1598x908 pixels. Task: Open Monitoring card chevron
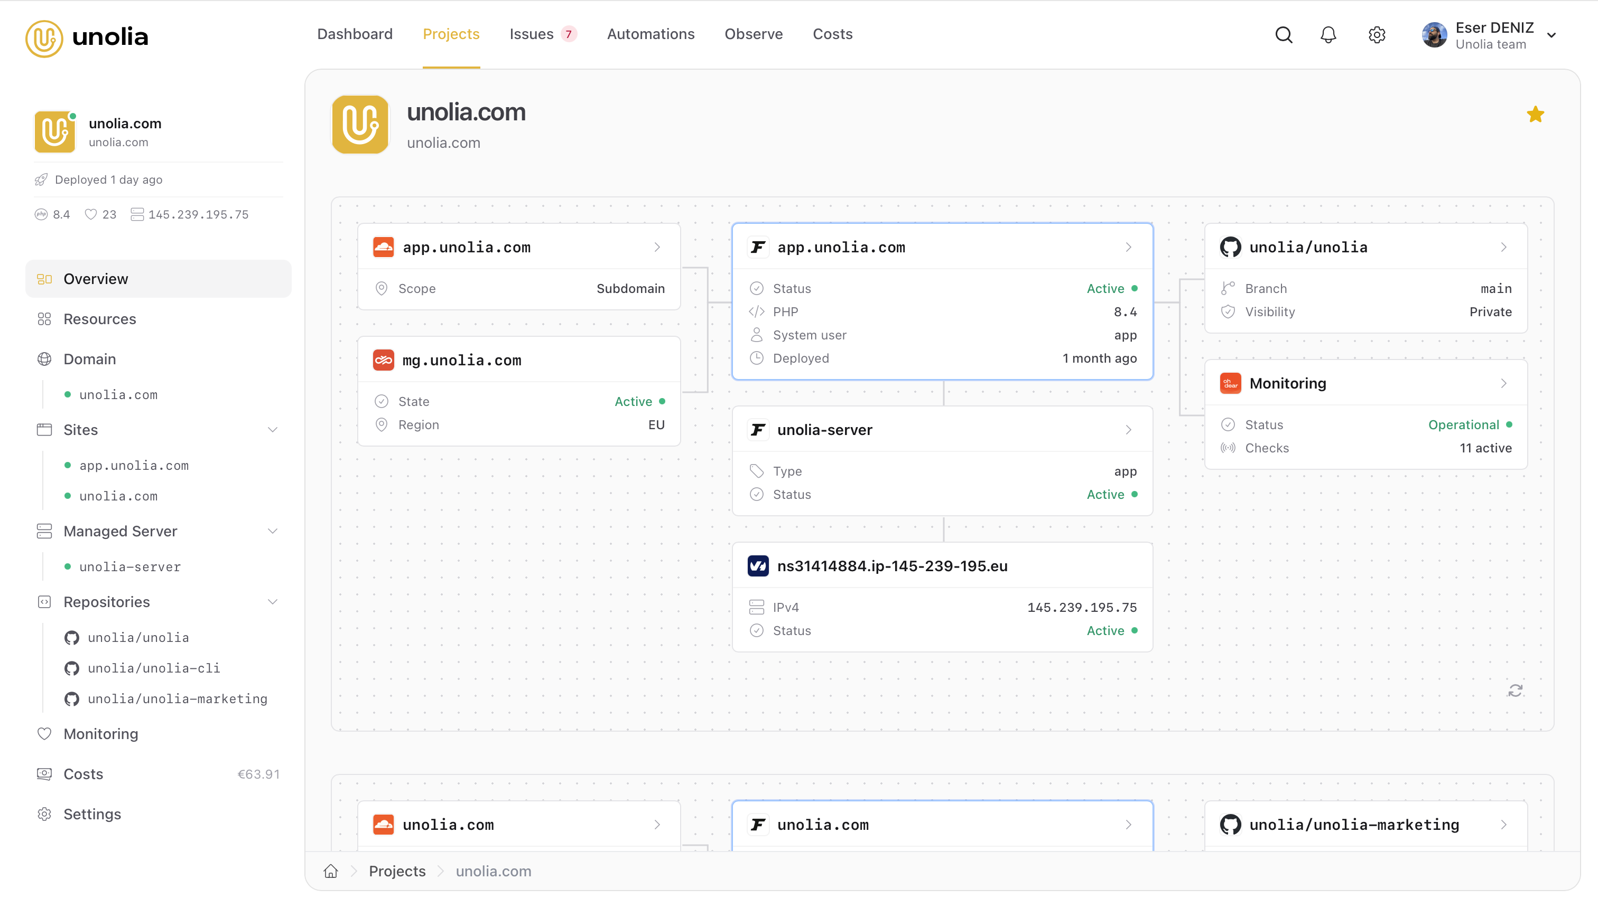click(x=1504, y=383)
